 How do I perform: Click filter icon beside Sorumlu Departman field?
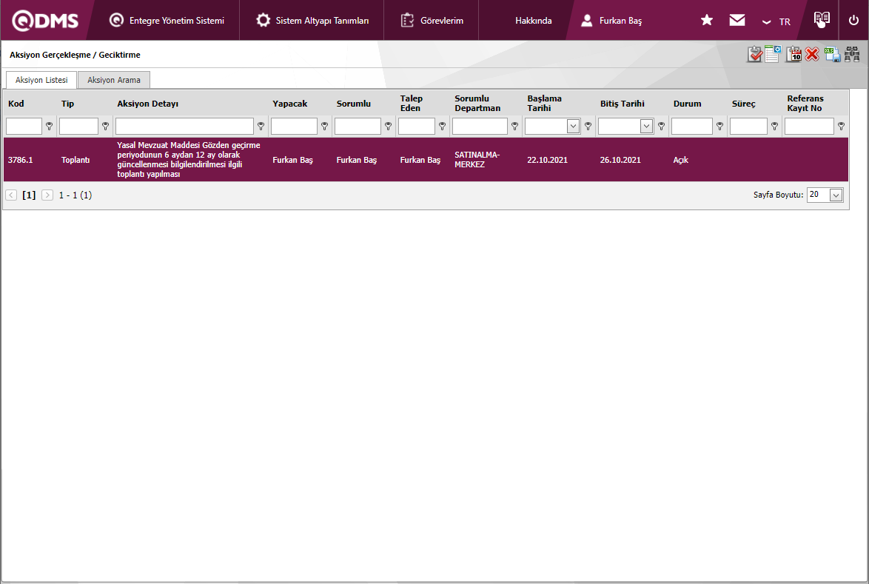(515, 127)
